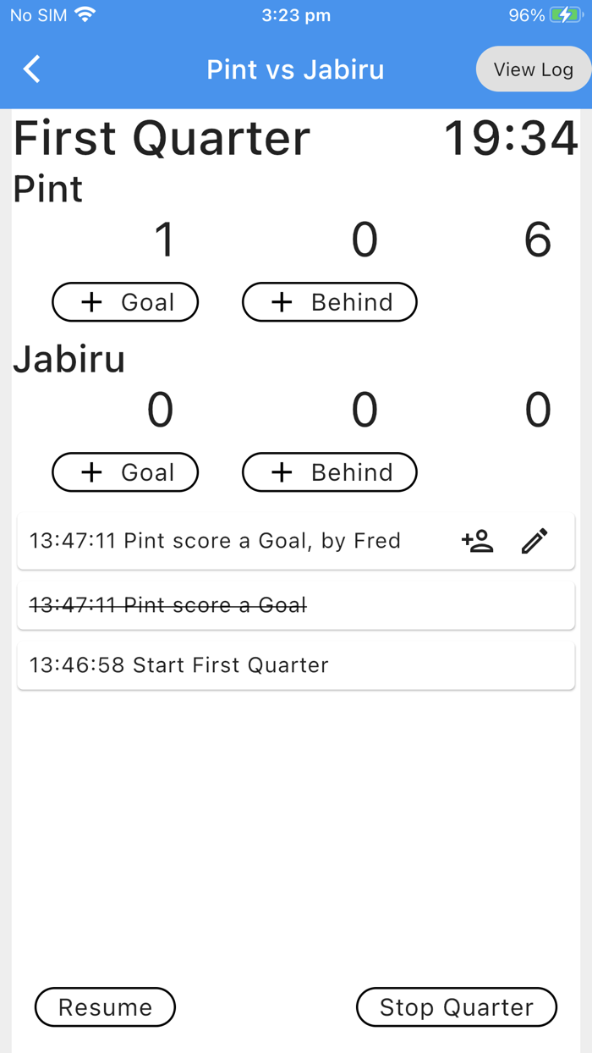Add a Goal for Jabiru

click(x=125, y=472)
